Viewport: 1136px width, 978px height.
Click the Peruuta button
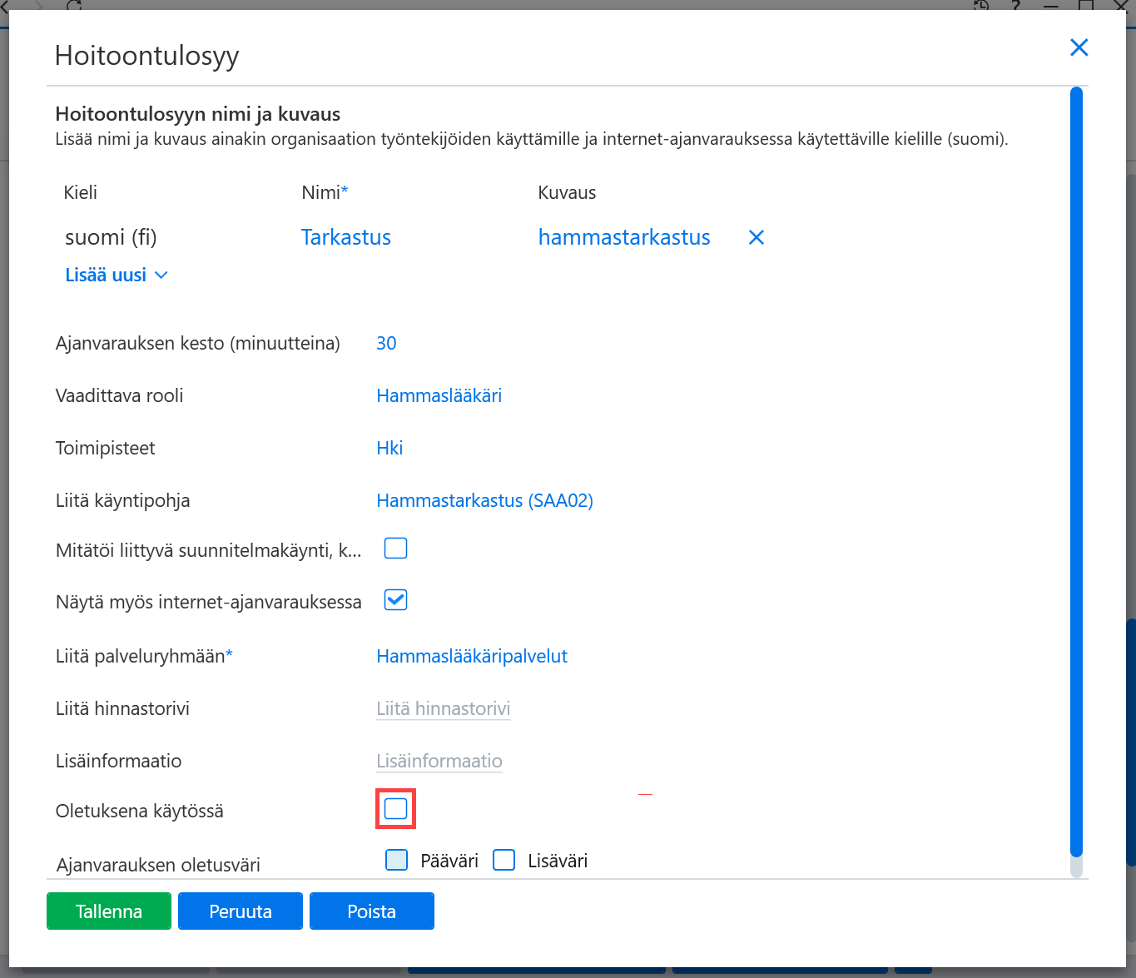tap(241, 911)
